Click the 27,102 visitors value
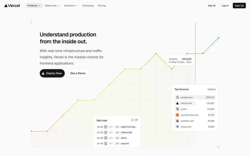250x156 pixels. (211, 115)
